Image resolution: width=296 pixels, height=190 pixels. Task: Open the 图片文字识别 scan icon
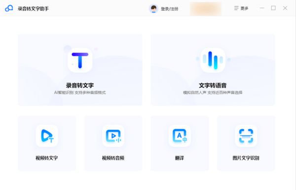(x=246, y=136)
